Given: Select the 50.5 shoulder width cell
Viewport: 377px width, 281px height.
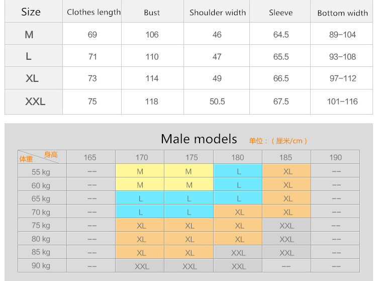Looking at the screenshot, I should [x=217, y=102].
